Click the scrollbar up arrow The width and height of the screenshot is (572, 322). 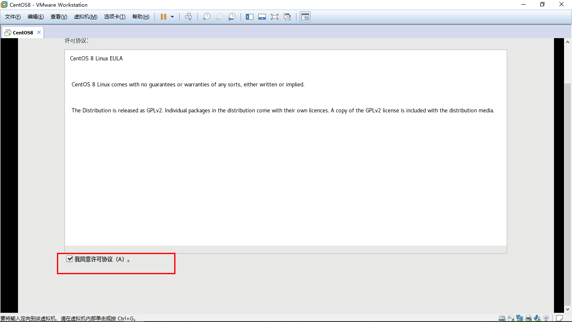click(568, 42)
